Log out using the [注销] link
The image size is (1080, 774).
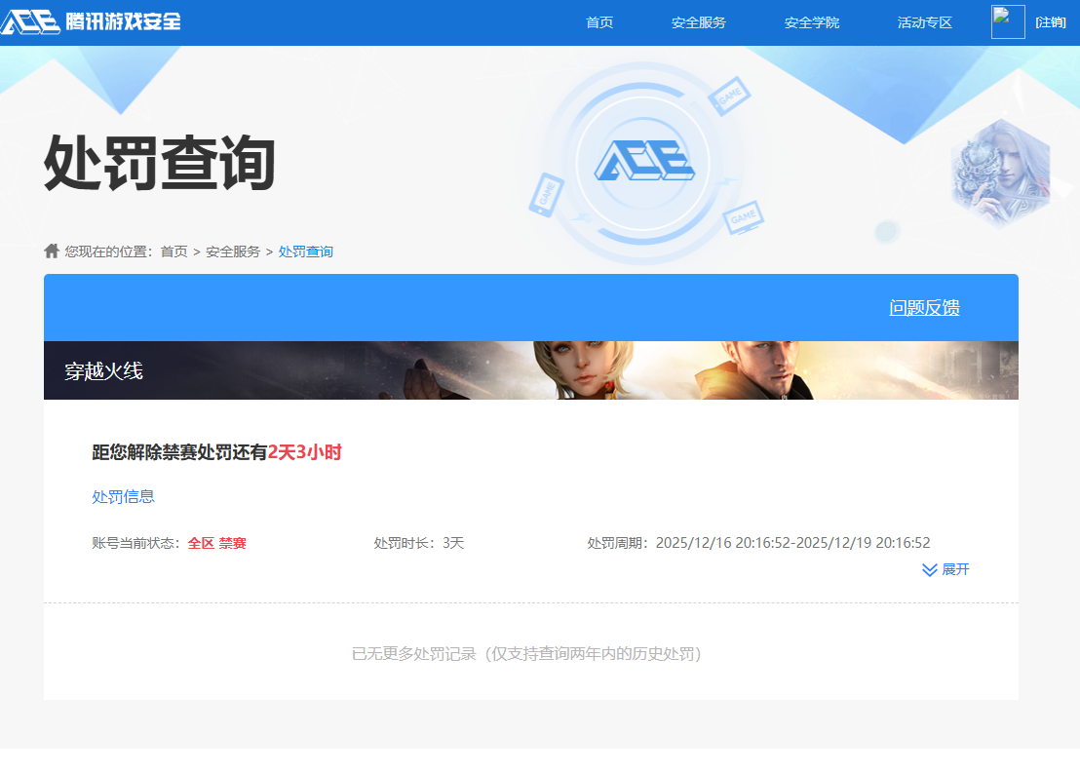[x=1050, y=21]
